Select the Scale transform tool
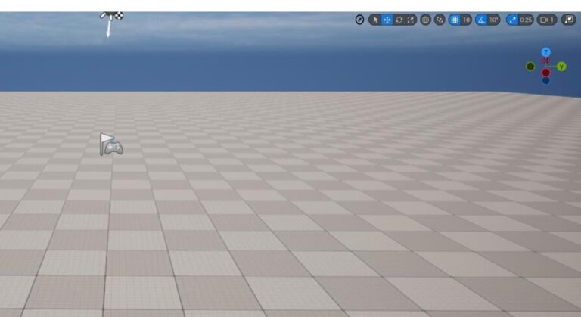This screenshot has height=317, width=581. pos(411,20)
